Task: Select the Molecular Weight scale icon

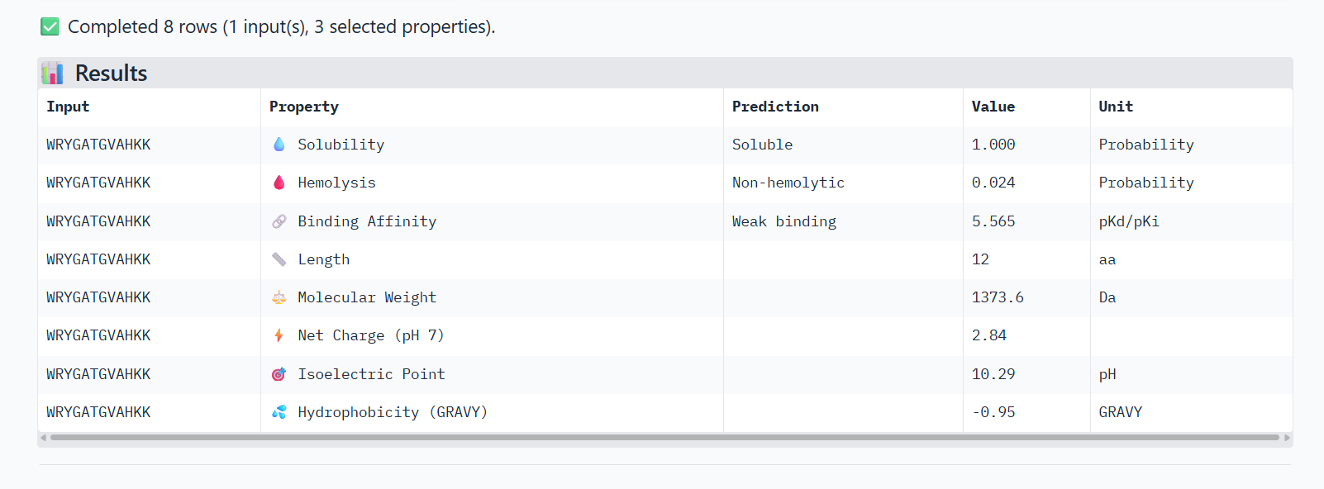Action: (279, 297)
